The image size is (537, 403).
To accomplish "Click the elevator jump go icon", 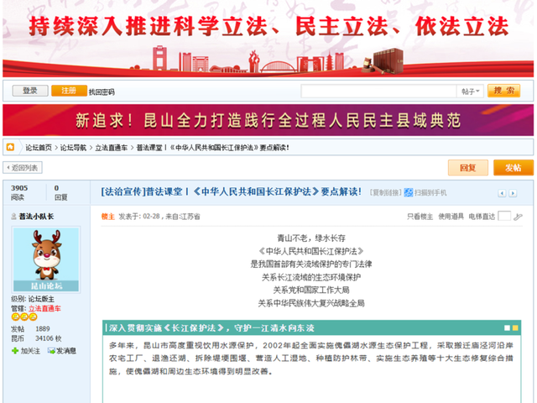I will tap(518, 217).
